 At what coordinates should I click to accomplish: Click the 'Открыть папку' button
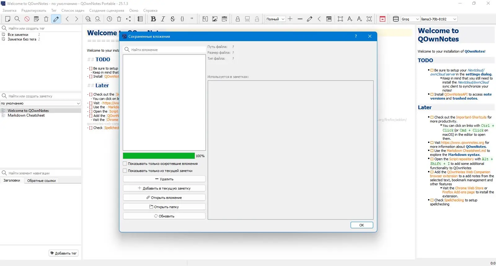point(164,207)
